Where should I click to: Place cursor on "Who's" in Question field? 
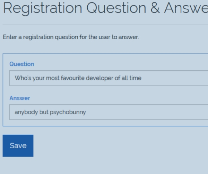tap(23, 78)
